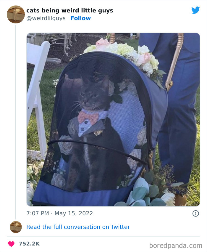Click the boredpanda.com watermark
This screenshot has width=207, height=252.
pyautogui.click(x=176, y=245)
